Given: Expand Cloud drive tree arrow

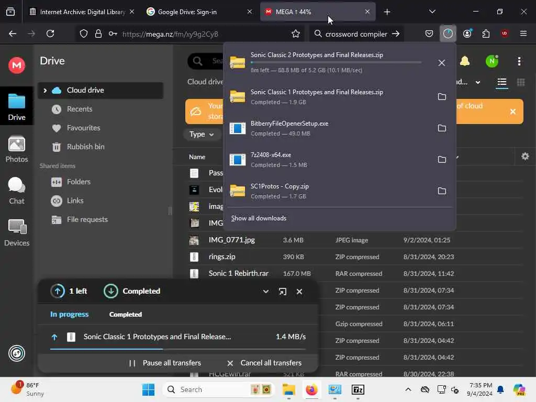Looking at the screenshot, I should (45, 90).
